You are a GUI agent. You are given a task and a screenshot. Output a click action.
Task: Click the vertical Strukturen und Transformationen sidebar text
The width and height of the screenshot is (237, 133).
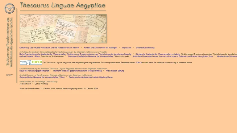coord(9,42)
